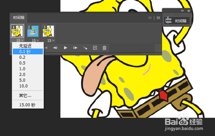Delete the selected frame with trash icon

105,48
